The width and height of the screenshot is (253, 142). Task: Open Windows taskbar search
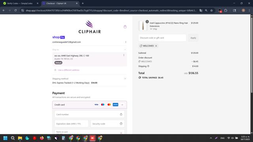point(13,138)
